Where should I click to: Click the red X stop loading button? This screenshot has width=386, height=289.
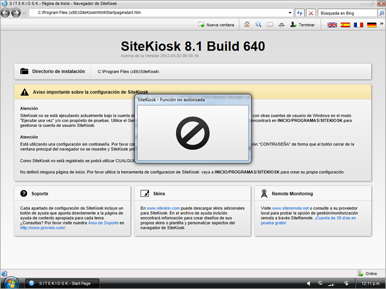[311, 12]
